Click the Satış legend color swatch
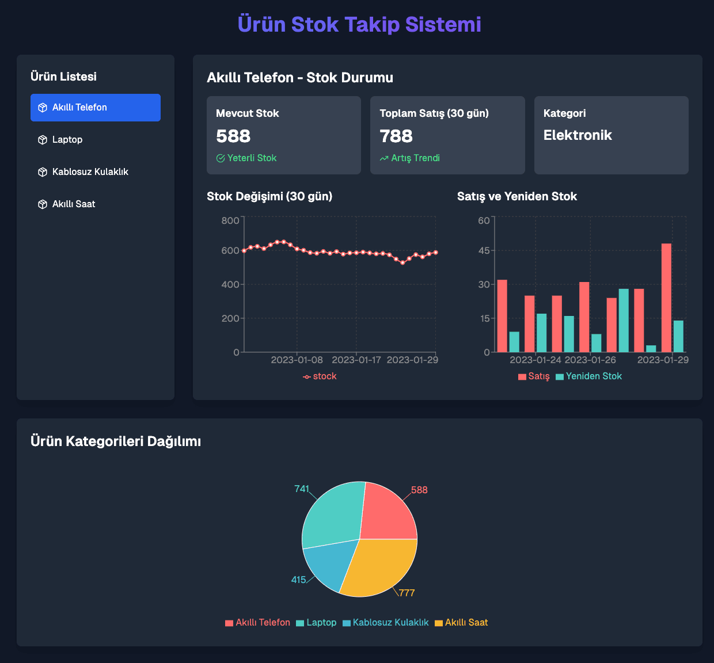 click(x=522, y=377)
